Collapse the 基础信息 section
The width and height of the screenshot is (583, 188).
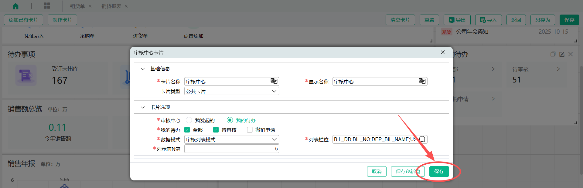point(143,69)
